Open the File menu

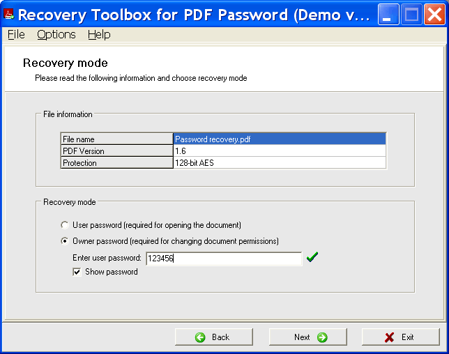tap(16, 35)
